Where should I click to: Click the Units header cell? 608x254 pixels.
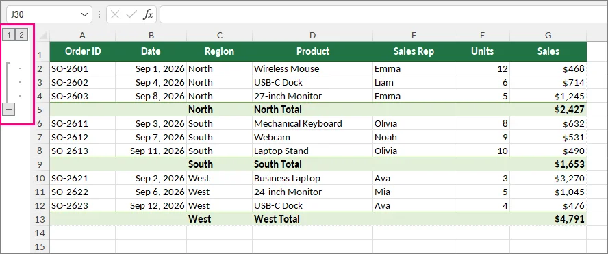[x=482, y=51]
